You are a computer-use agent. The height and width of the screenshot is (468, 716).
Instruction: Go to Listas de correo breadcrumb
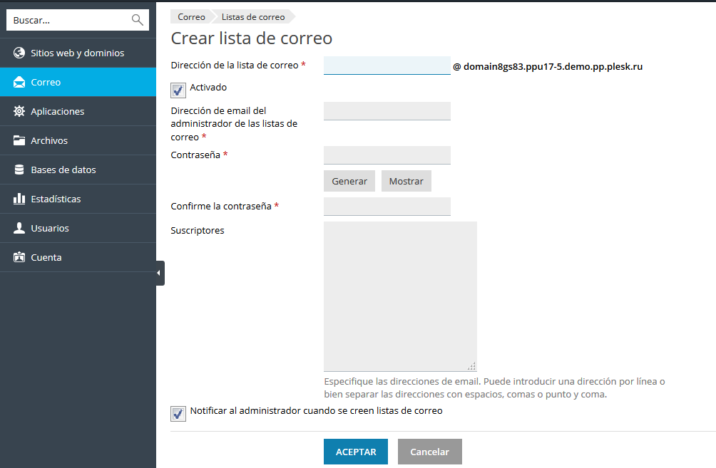coord(252,17)
